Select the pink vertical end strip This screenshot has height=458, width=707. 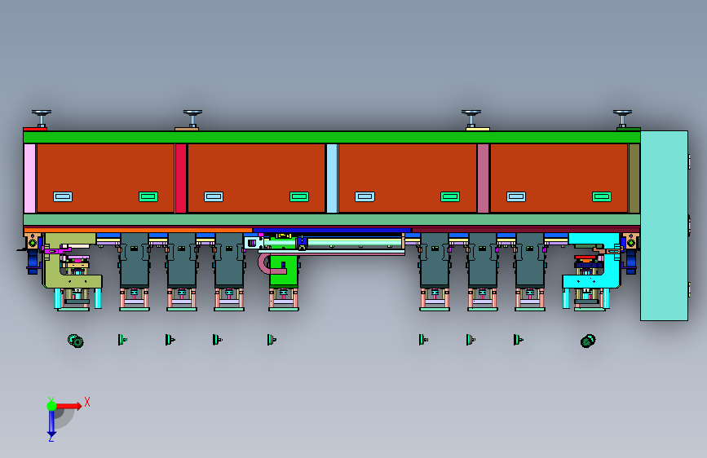click(29, 178)
